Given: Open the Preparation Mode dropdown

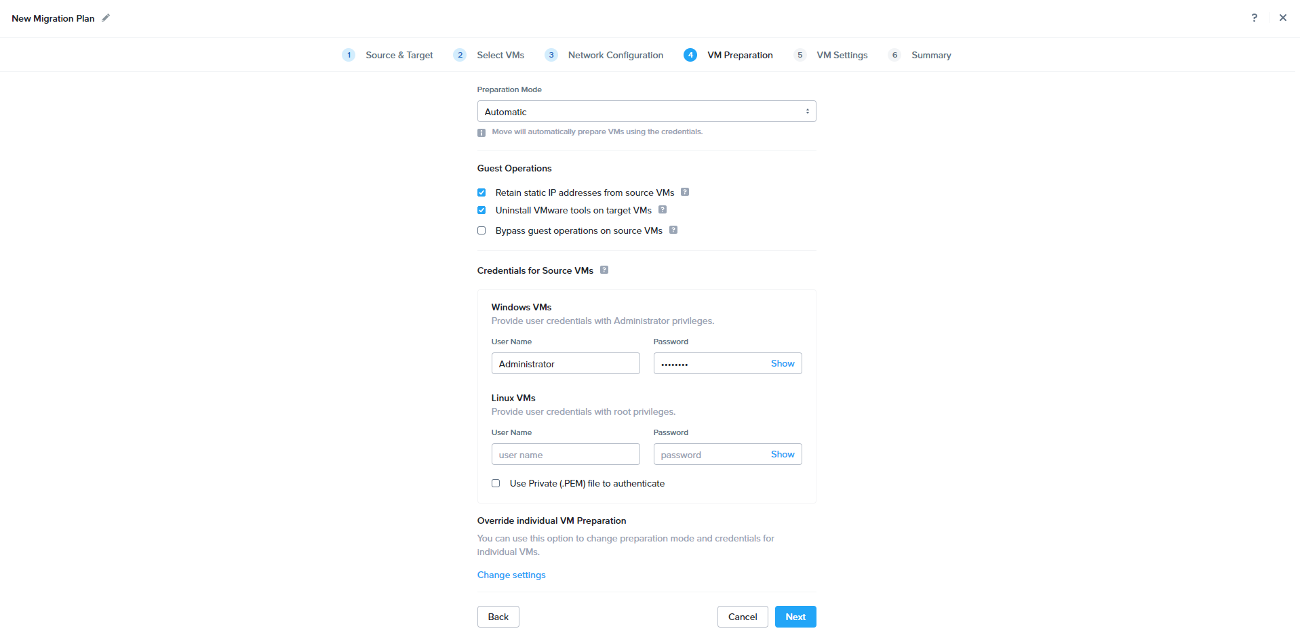Looking at the screenshot, I should (646, 112).
